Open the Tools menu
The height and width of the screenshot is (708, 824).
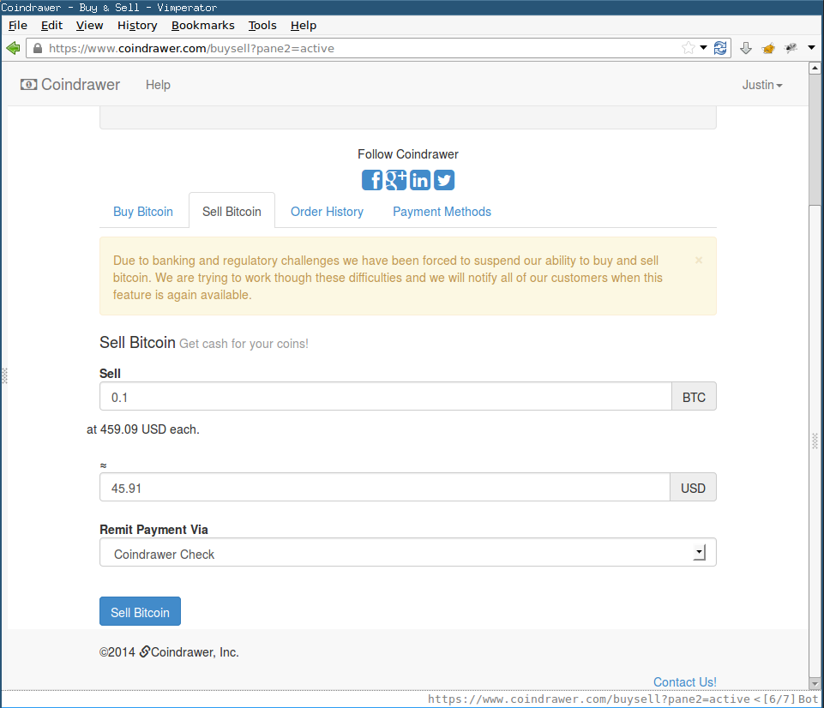click(262, 25)
